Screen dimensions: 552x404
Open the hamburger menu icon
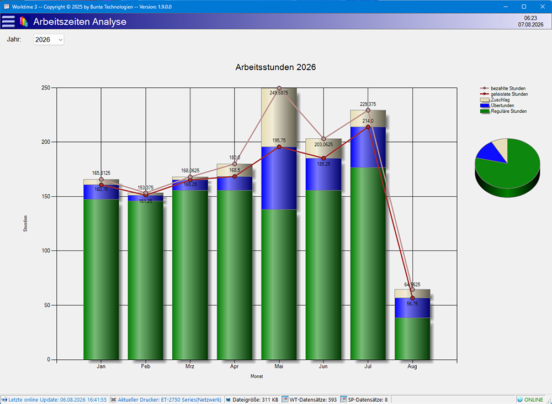tap(8, 22)
